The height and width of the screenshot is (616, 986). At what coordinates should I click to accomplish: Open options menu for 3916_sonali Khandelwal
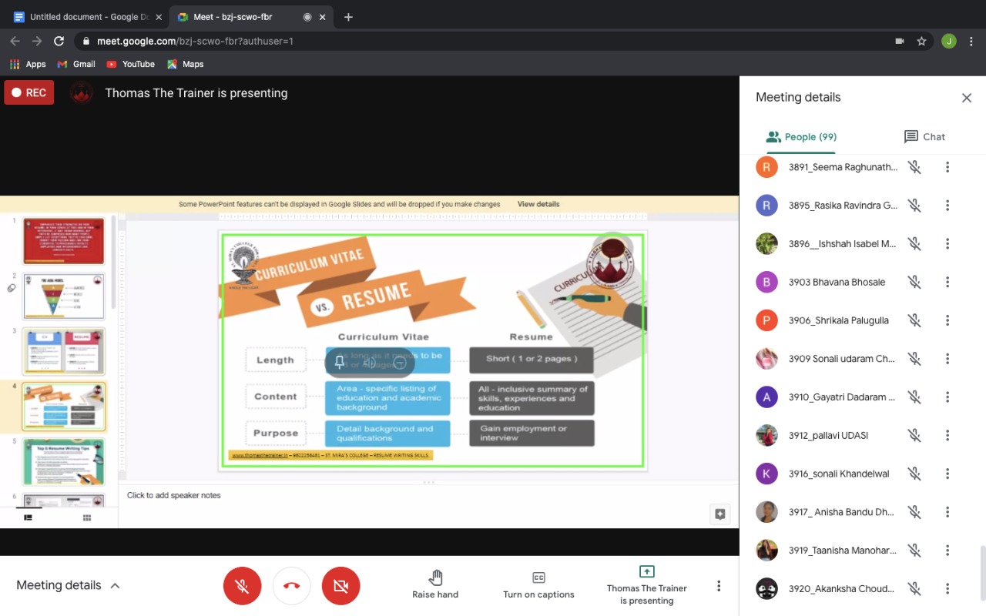pyautogui.click(x=947, y=474)
